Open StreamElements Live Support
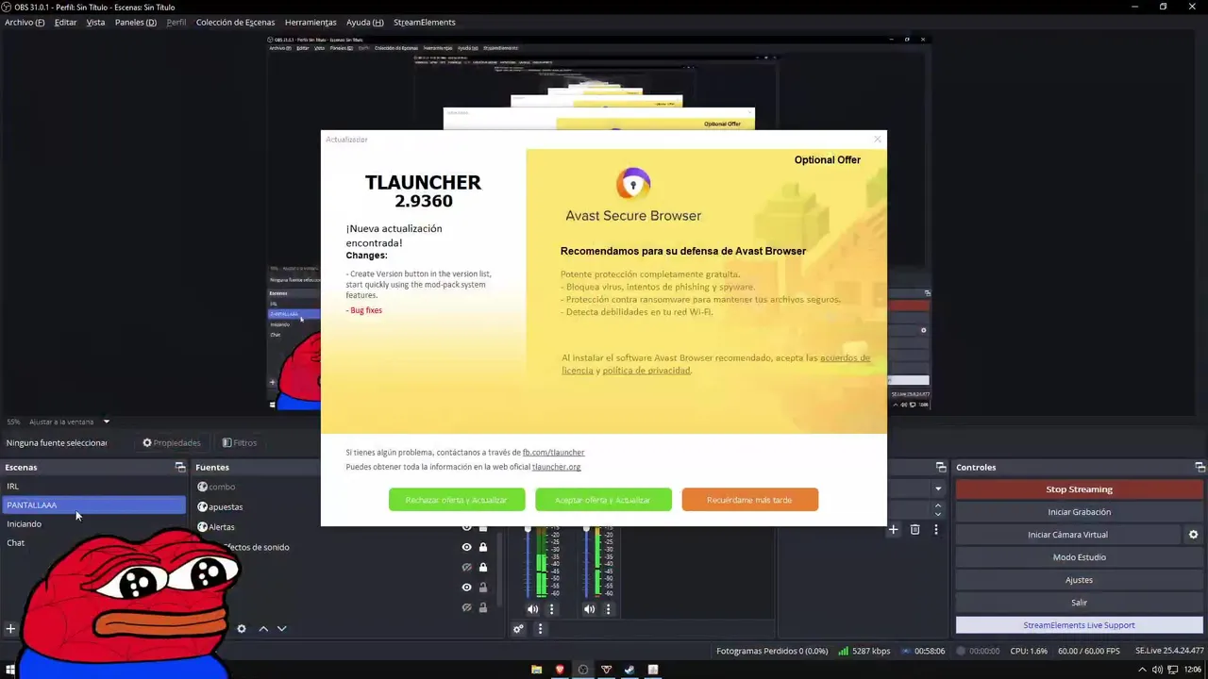Screen dimensions: 1208x679 [1079, 625]
